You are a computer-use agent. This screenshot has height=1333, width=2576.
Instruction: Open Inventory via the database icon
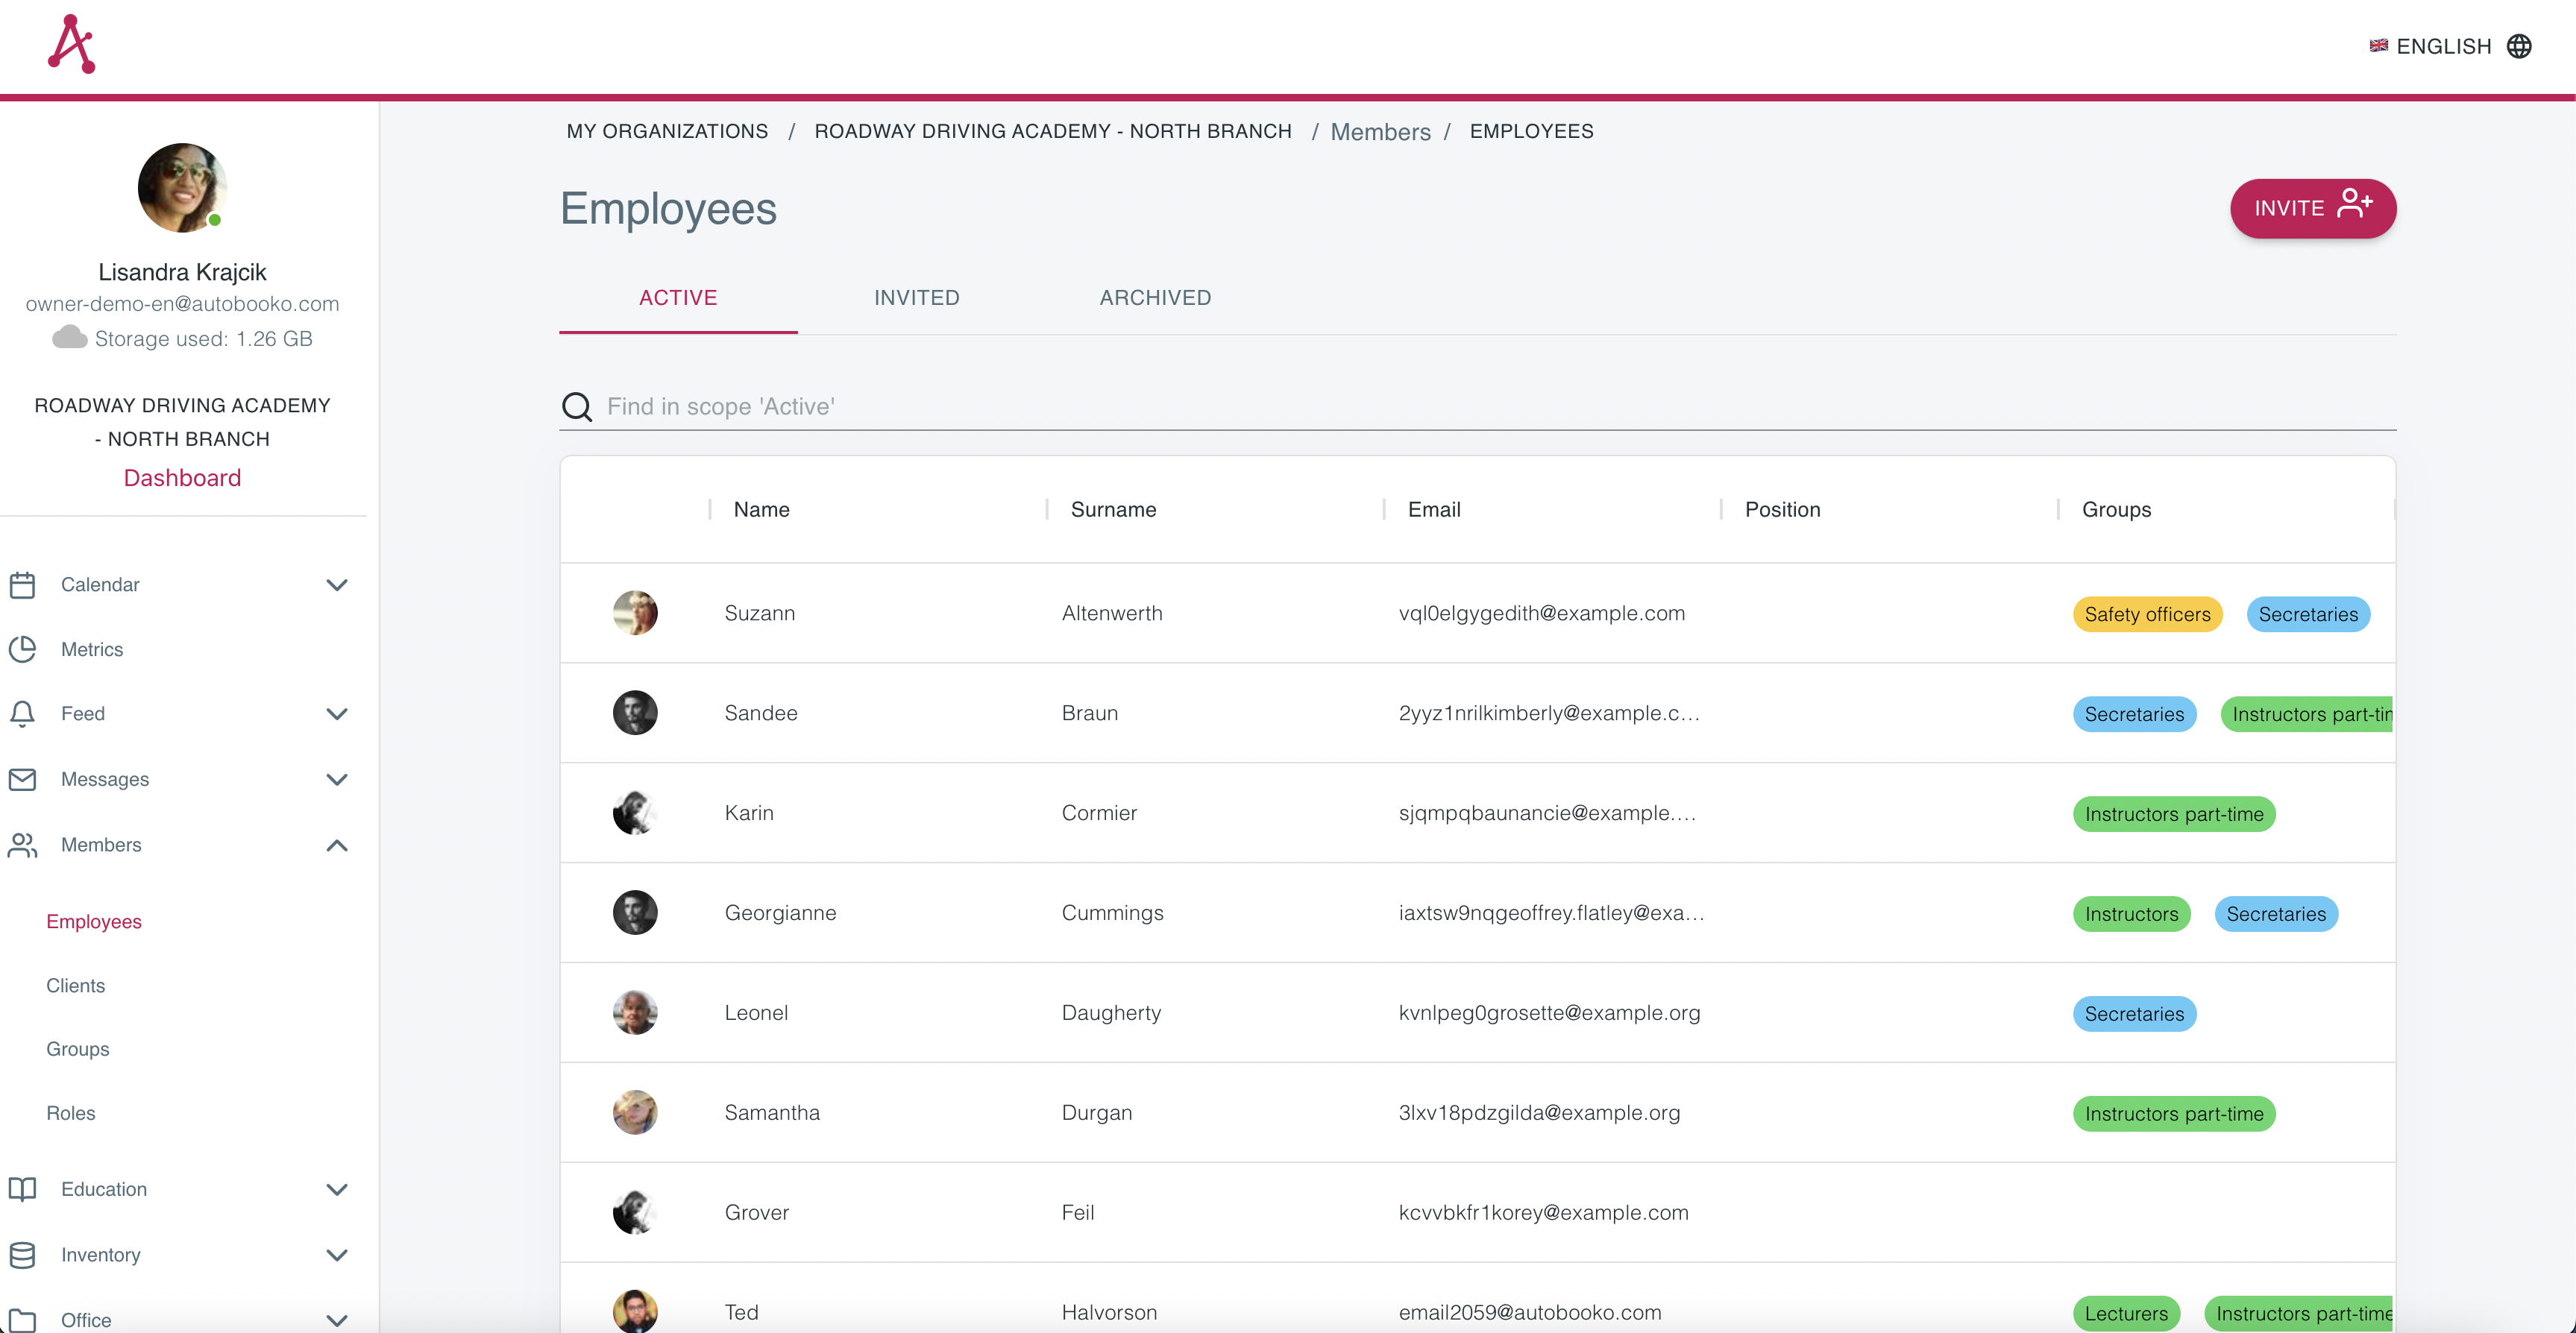click(23, 1254)
